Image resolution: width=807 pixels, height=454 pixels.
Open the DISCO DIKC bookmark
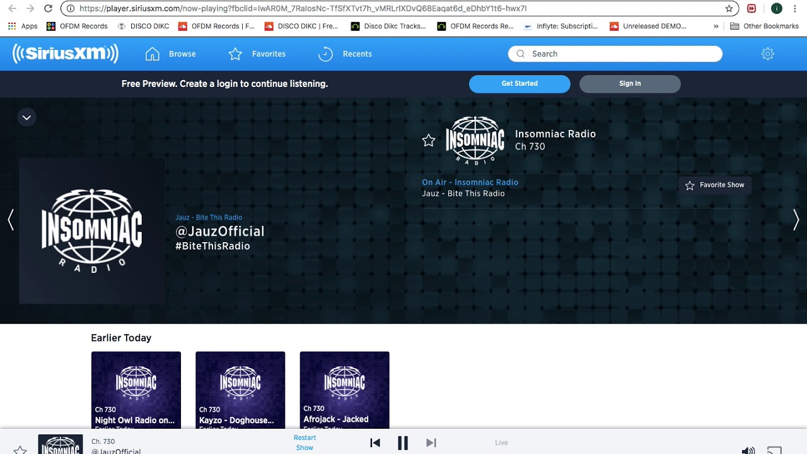click(x=143, y=26)
